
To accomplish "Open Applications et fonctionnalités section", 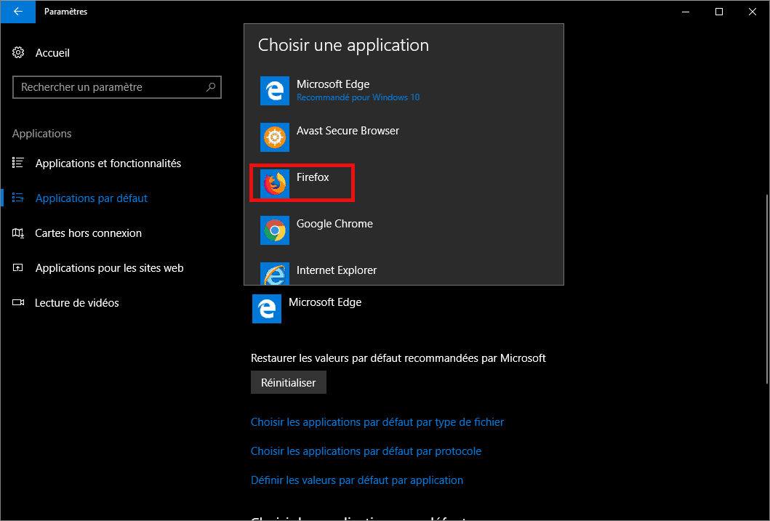I will tap(108, 163).
